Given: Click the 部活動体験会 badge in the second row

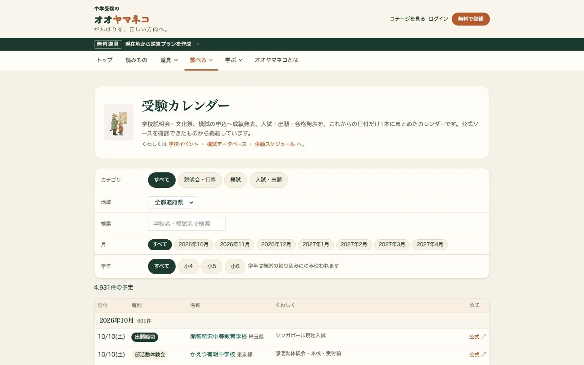Looking at the screenshot, I should [150, 355].
